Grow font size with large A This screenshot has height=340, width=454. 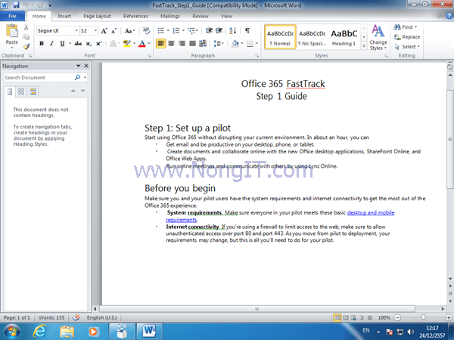tap(104, 31)
